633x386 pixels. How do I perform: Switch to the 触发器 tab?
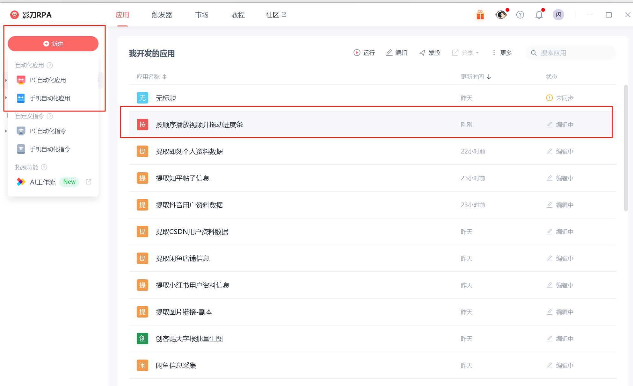162,15
